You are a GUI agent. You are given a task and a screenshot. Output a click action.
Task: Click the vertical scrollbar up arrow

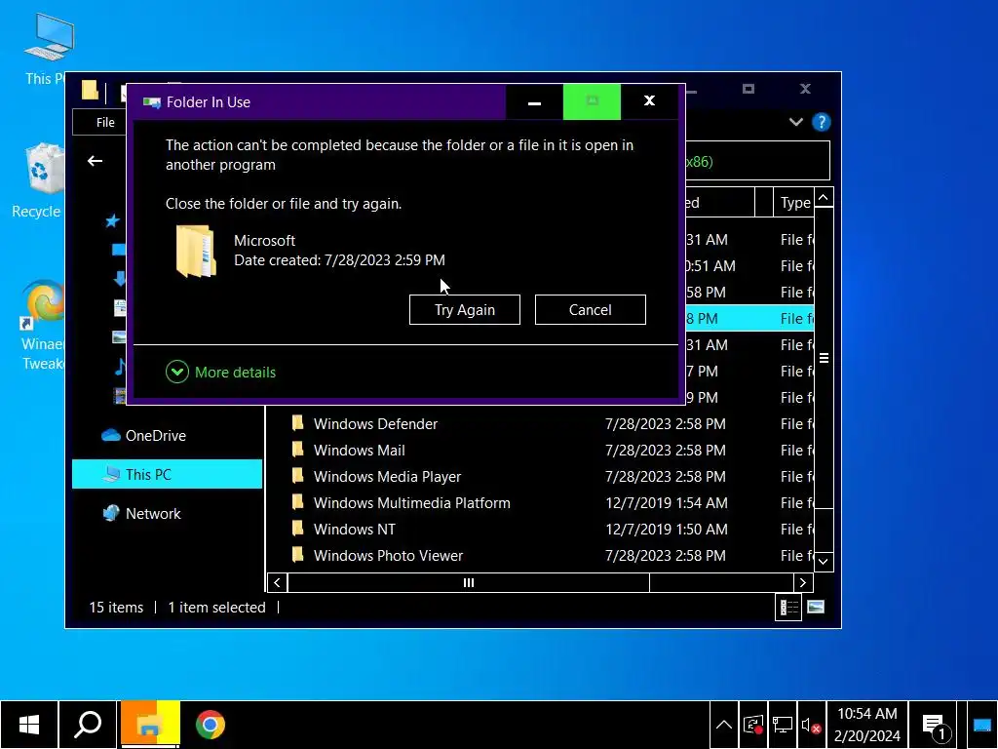pyautogui.click(x=823, y=198)
